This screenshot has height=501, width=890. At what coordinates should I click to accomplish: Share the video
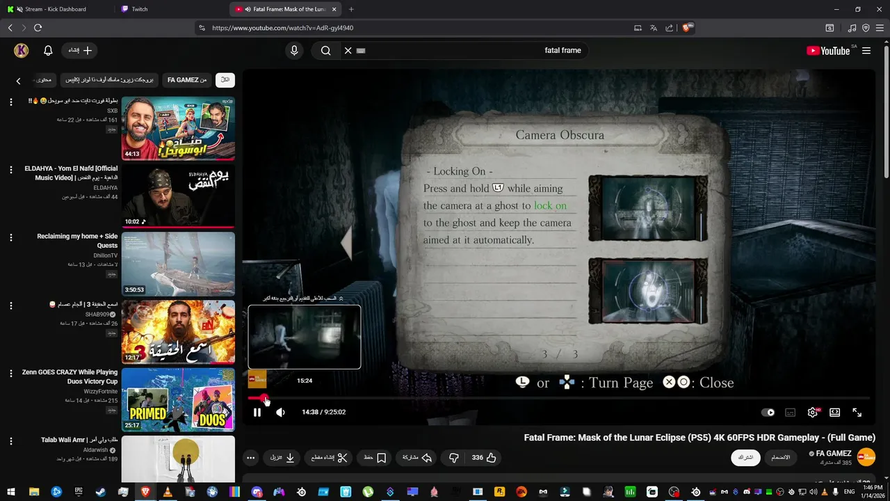(x=417, y=458)
